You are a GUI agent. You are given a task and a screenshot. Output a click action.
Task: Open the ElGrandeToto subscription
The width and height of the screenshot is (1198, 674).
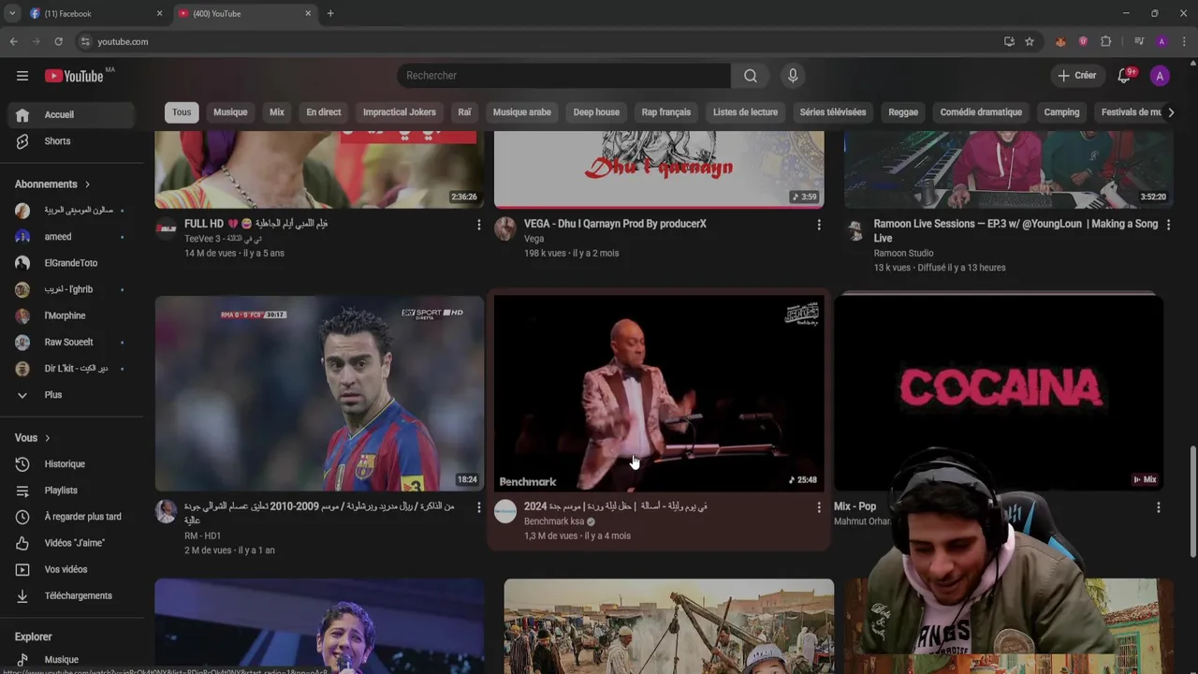(71, 263)
